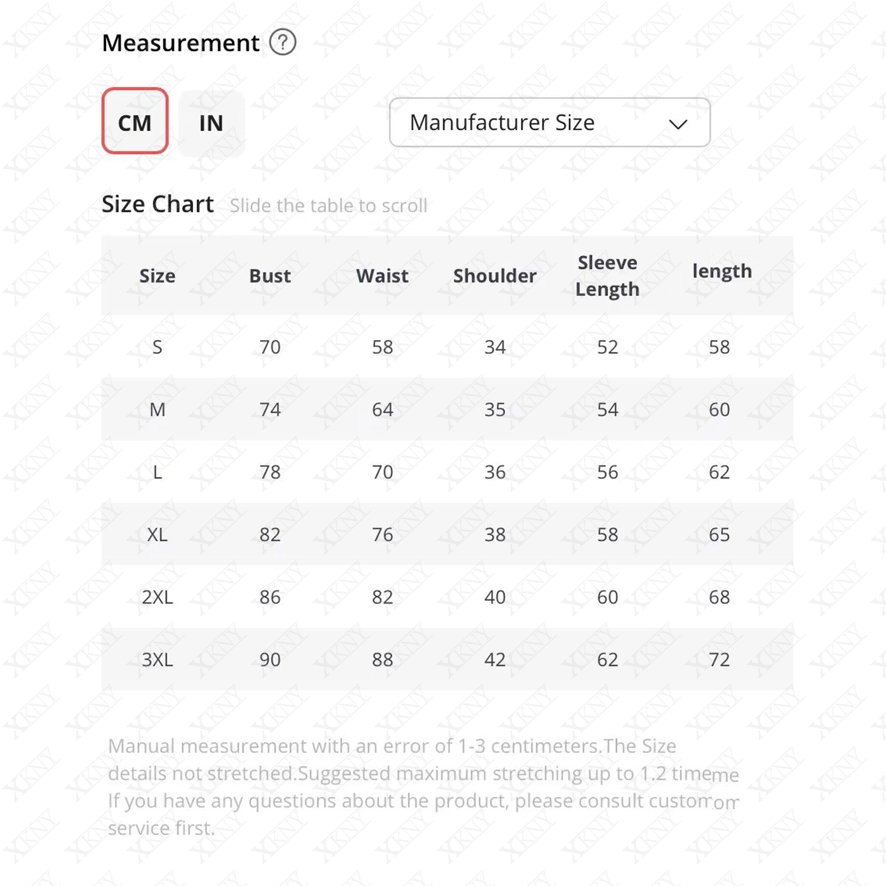Select the 2XL size row label
The image size is (886, 886).
coord(157,597)
